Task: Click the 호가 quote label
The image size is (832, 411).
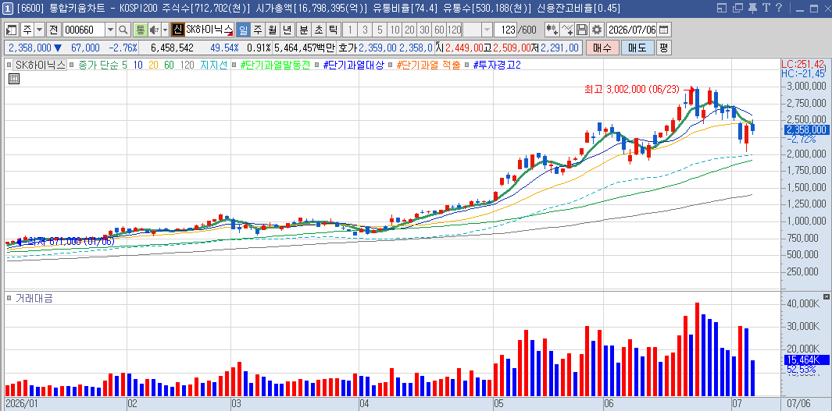Action: point(348,48)
